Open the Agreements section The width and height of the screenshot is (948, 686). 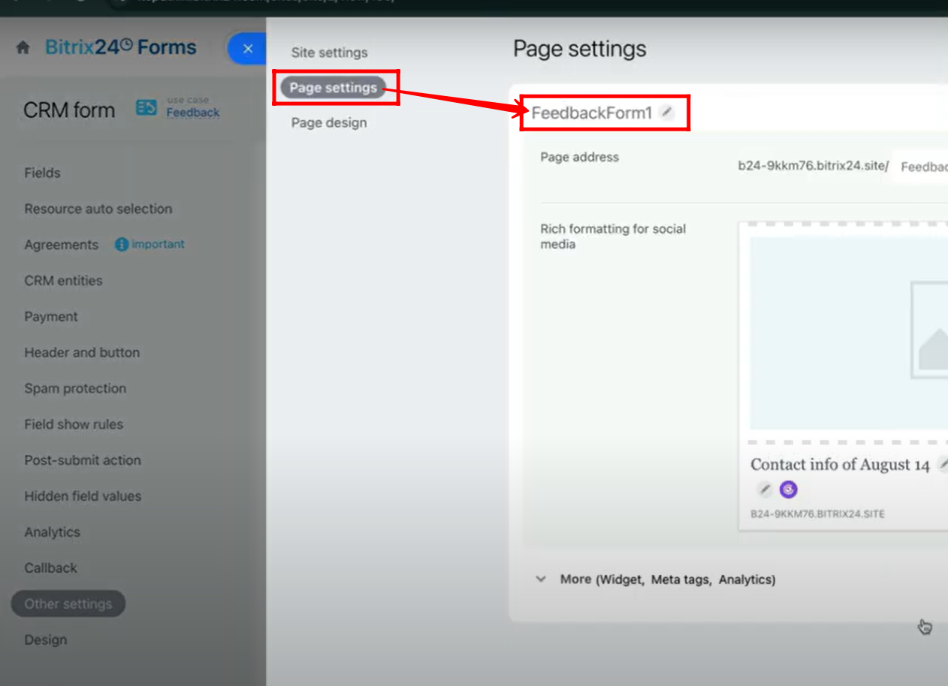[62, 245]
